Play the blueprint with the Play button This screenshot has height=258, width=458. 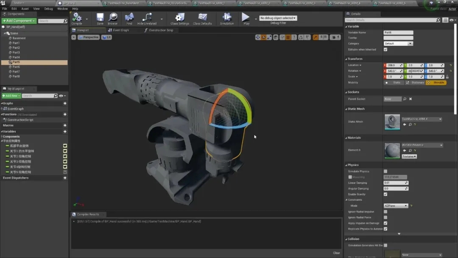(246, 17)
